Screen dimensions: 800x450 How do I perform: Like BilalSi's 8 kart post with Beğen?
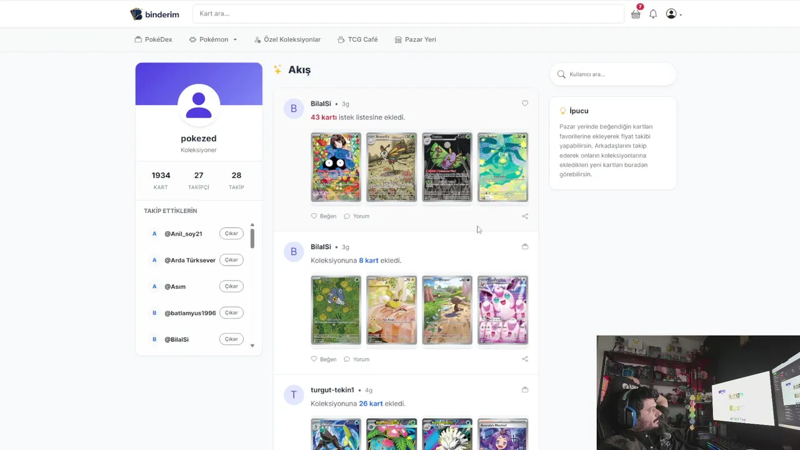pos(324,359)
